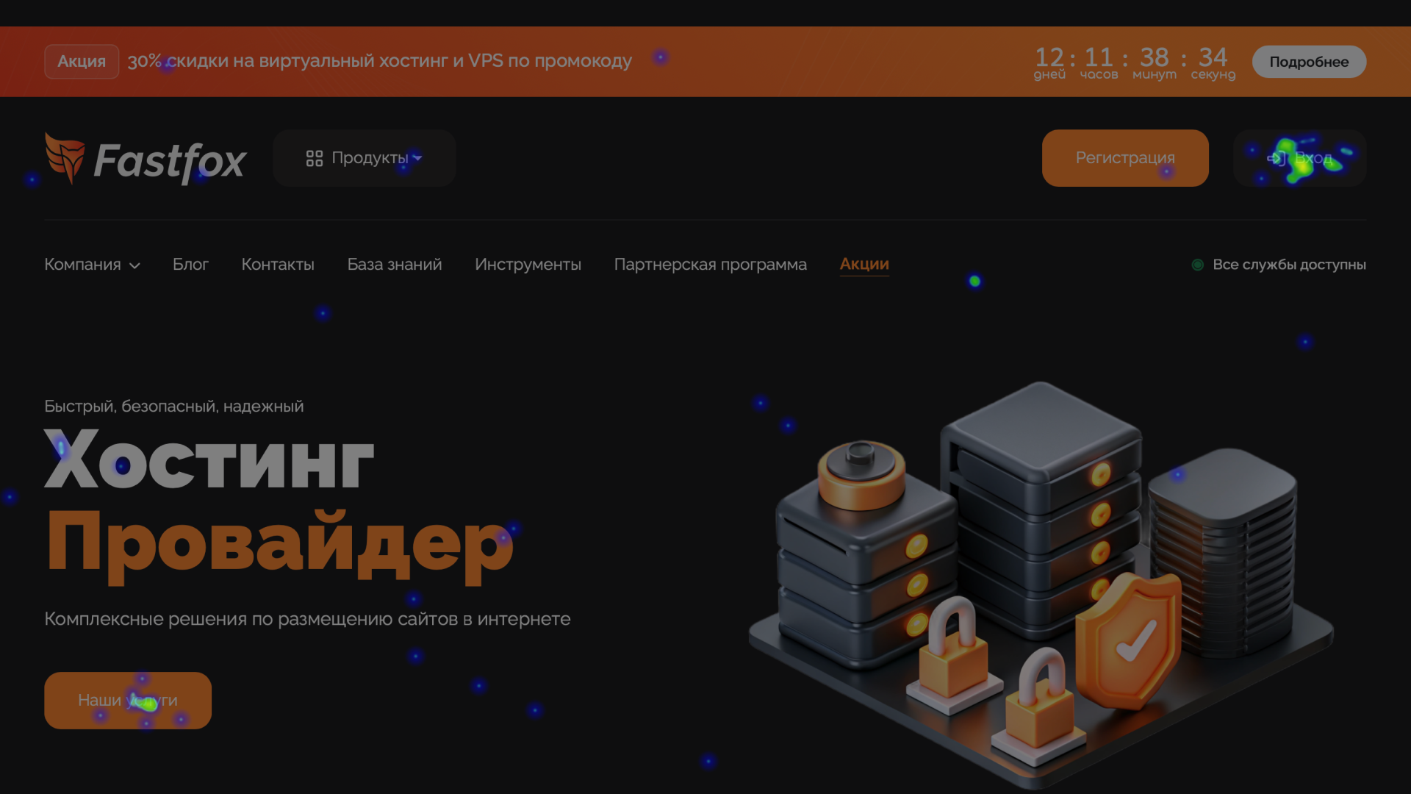Click the Регистрация button
The image size is (1411, 794).
click(1125, 158)
